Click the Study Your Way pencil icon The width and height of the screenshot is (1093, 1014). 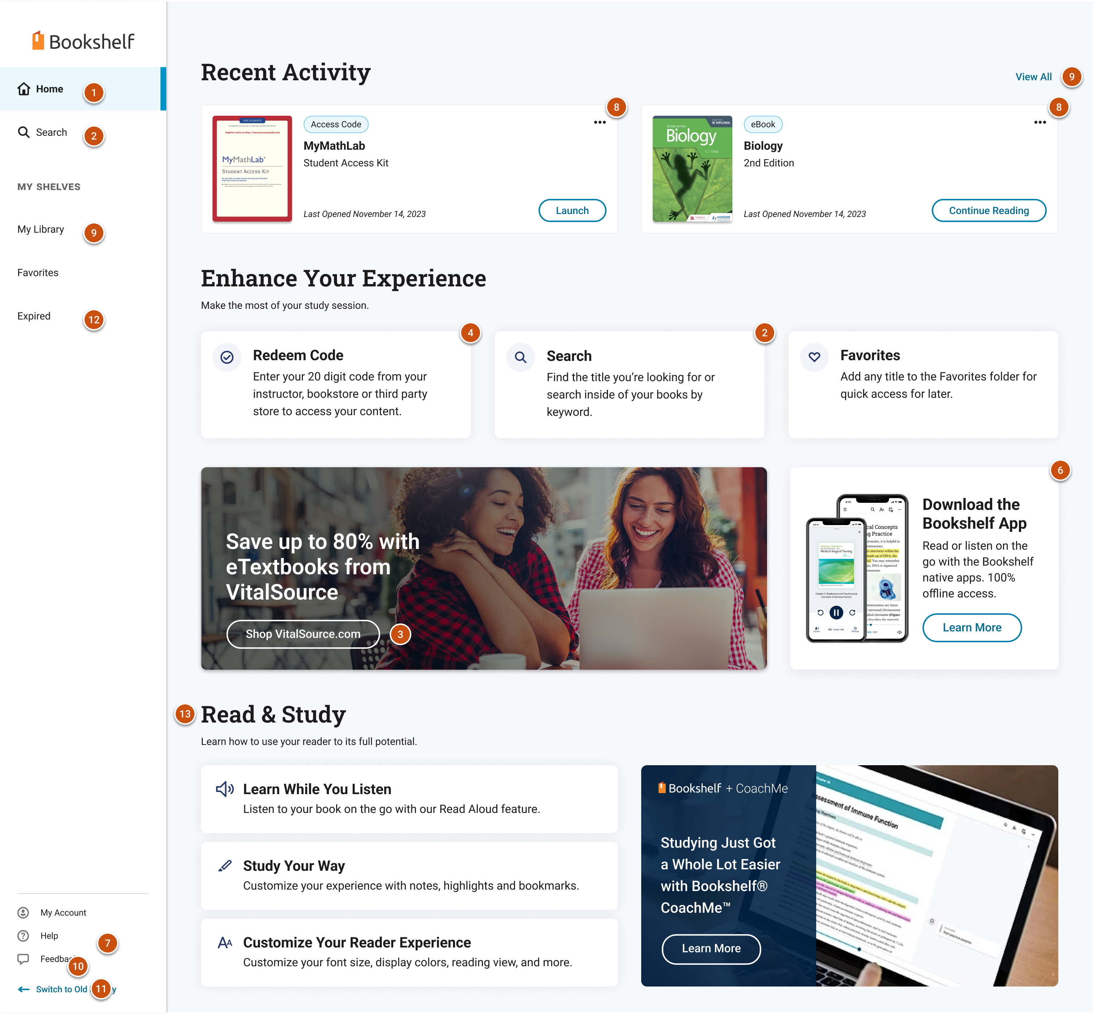pyautogui.click(x=225, y=865)
